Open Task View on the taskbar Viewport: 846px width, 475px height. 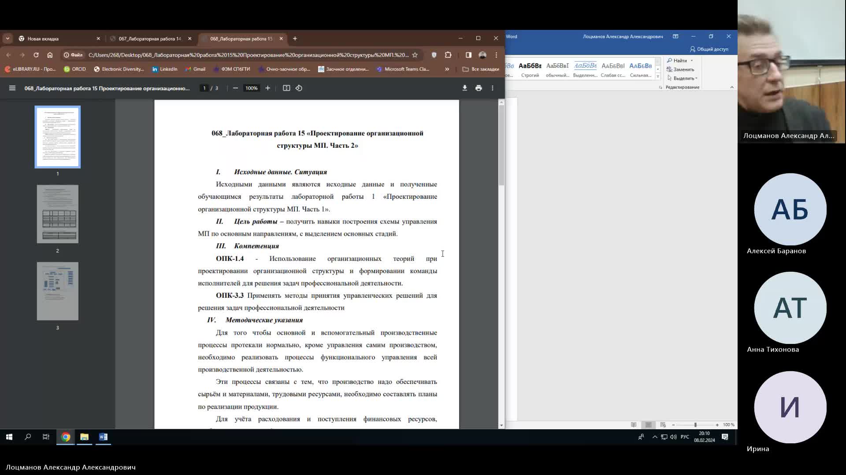point(46,437)
